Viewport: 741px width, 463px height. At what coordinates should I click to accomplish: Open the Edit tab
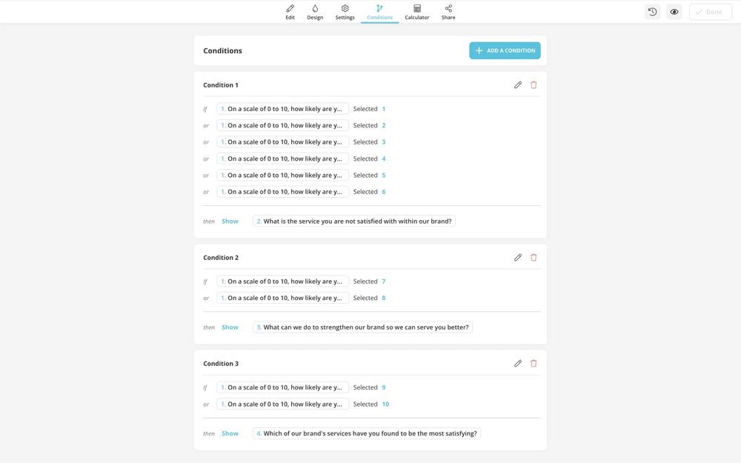click(290, 12)
